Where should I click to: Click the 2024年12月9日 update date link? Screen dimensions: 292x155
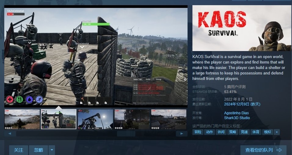242,104
